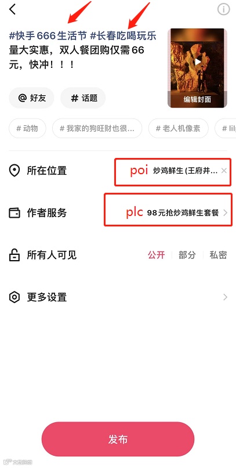The height and width of the screenshot is (468, 236).
Task: Remove the 炒鸡鲜生 location with X
Action: 224,171
